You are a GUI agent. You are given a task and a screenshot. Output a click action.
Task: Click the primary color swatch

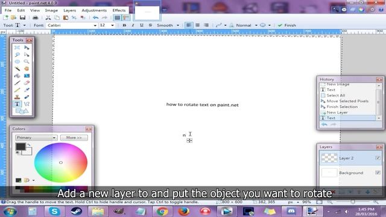(x=21, y=146)
